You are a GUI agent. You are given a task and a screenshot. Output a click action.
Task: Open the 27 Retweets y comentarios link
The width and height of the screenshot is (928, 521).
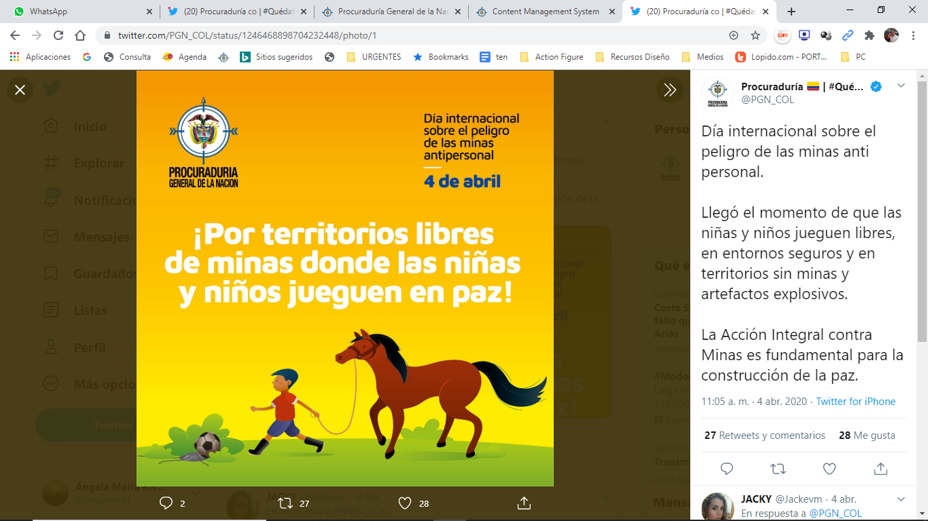pos(765,436)
